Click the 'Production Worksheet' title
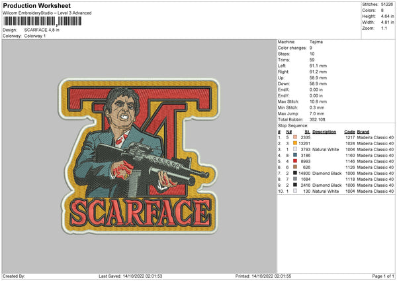397x281 pixels. coord(36,6)
